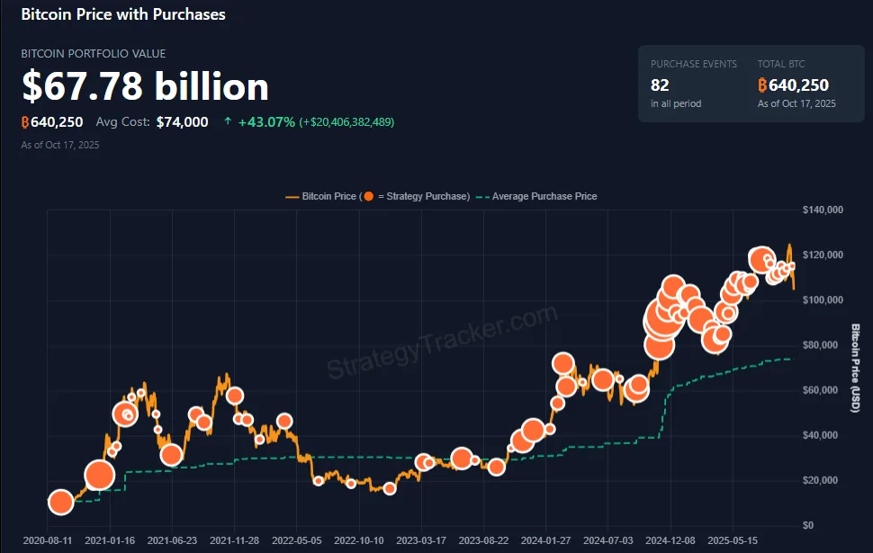The width and height of the screenshot is (873, 553).
Task: Click the 2024-12-08 x-axis date label
Action: point(670,540)
